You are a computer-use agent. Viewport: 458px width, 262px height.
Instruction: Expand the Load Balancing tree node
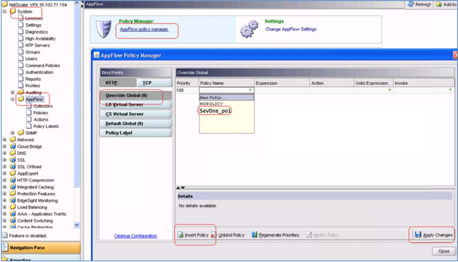4,207
